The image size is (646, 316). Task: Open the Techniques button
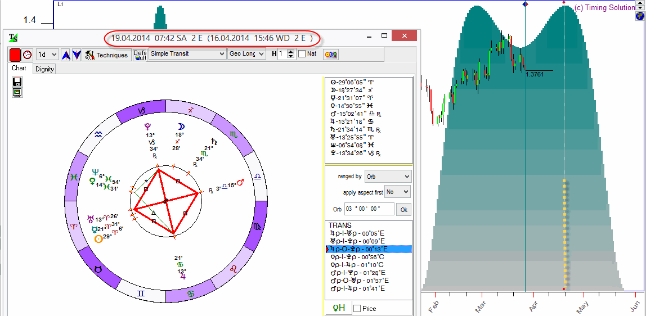106,55
